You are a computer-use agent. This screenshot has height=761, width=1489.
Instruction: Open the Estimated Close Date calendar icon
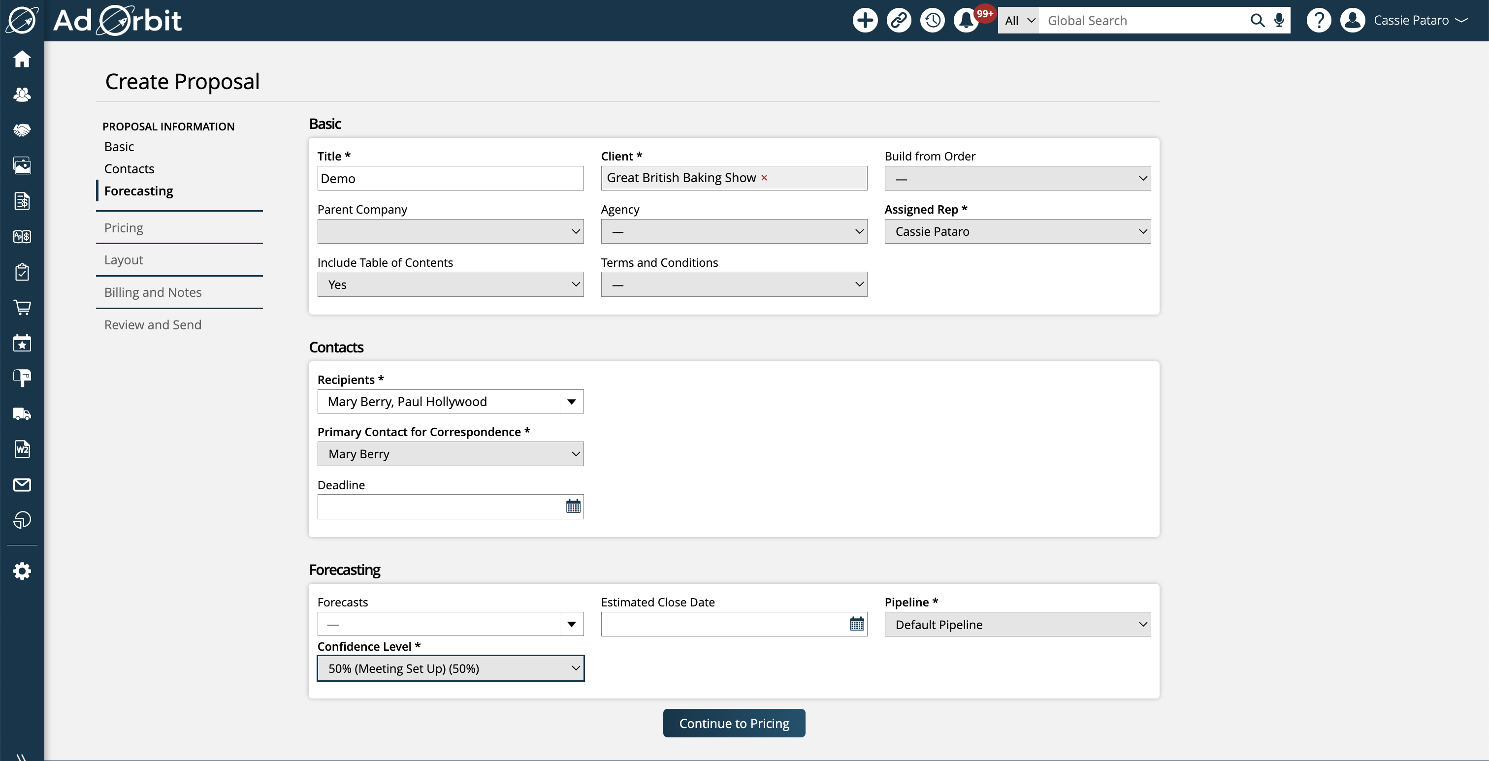pos(857,624)
